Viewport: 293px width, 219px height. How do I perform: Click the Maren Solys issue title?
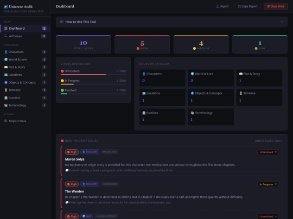pyautogui.click(x=74, y=159)
